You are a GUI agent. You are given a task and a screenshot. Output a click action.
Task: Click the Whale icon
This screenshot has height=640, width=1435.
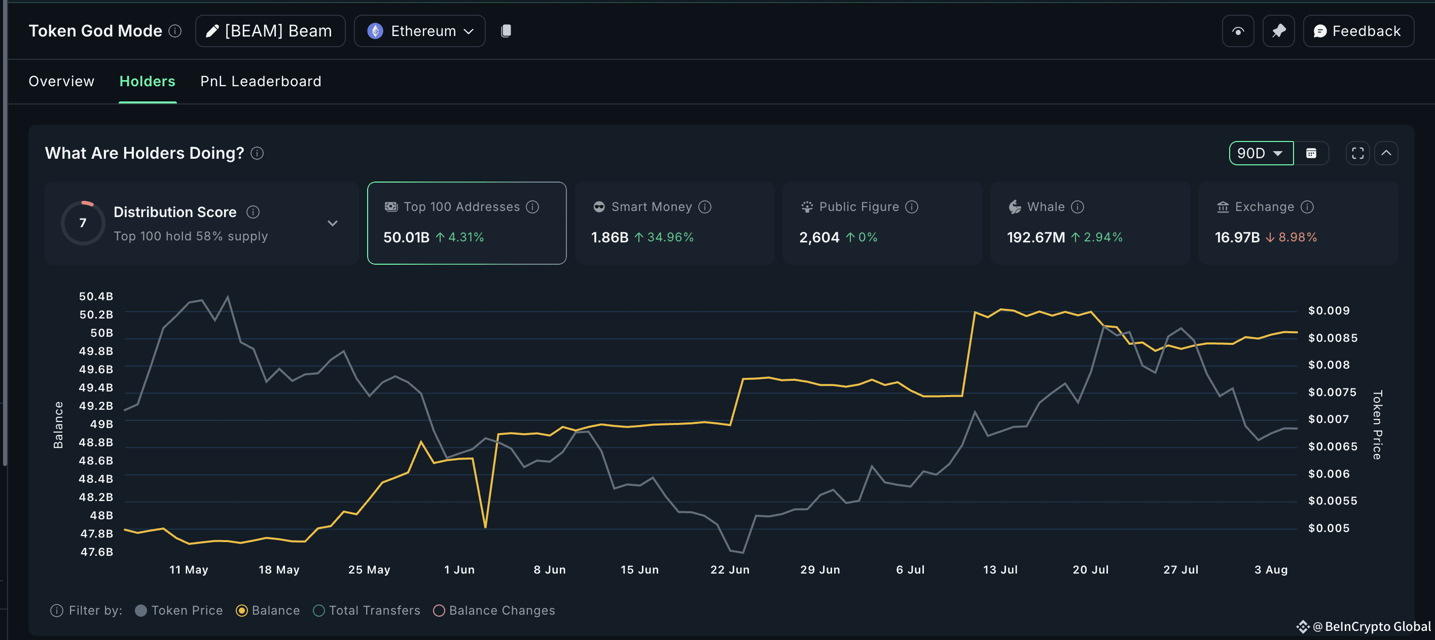1015,207
